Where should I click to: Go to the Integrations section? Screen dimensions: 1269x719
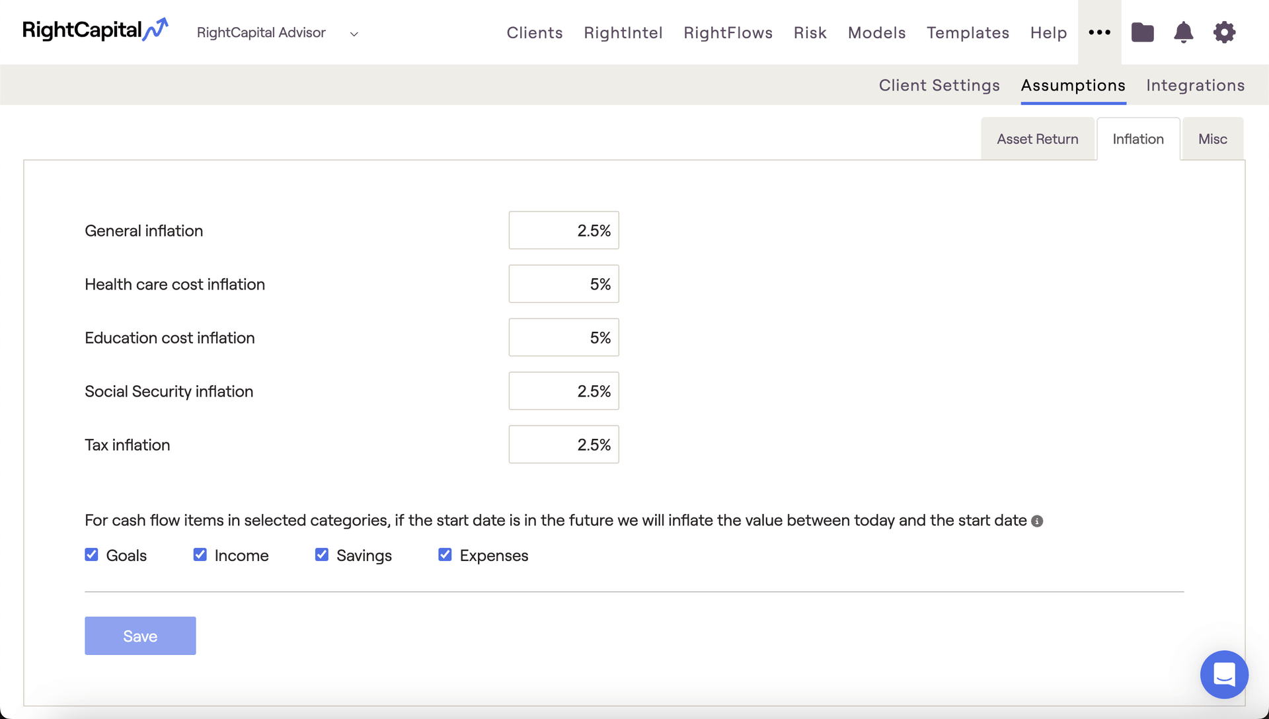(1195, 85)
